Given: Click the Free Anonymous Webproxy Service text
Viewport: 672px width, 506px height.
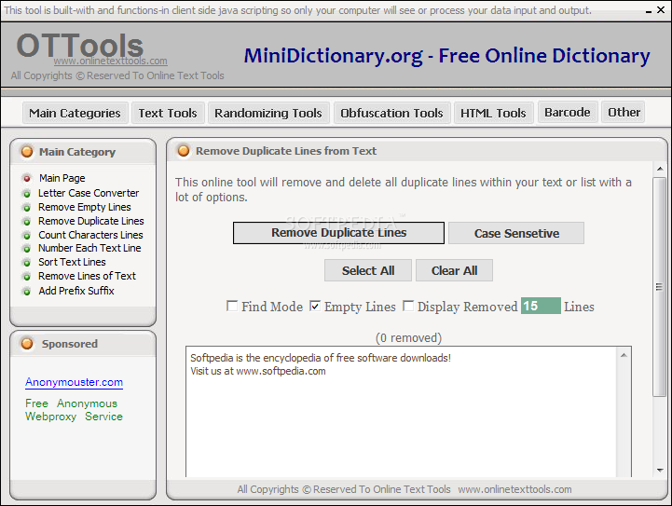Looking at the screenshot, I should [x=74, y=410].
